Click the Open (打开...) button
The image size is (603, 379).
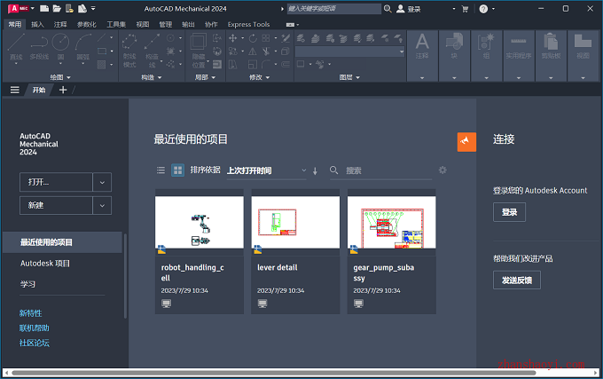[x=56, y=182]
